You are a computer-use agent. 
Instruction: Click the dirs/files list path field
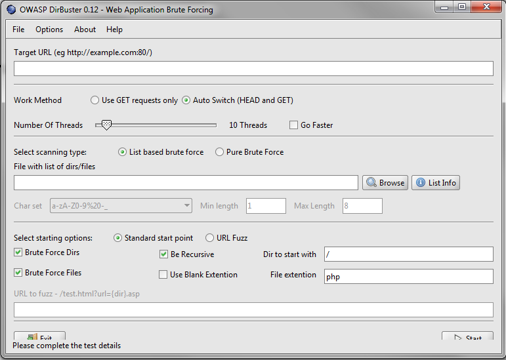point(186,183)
